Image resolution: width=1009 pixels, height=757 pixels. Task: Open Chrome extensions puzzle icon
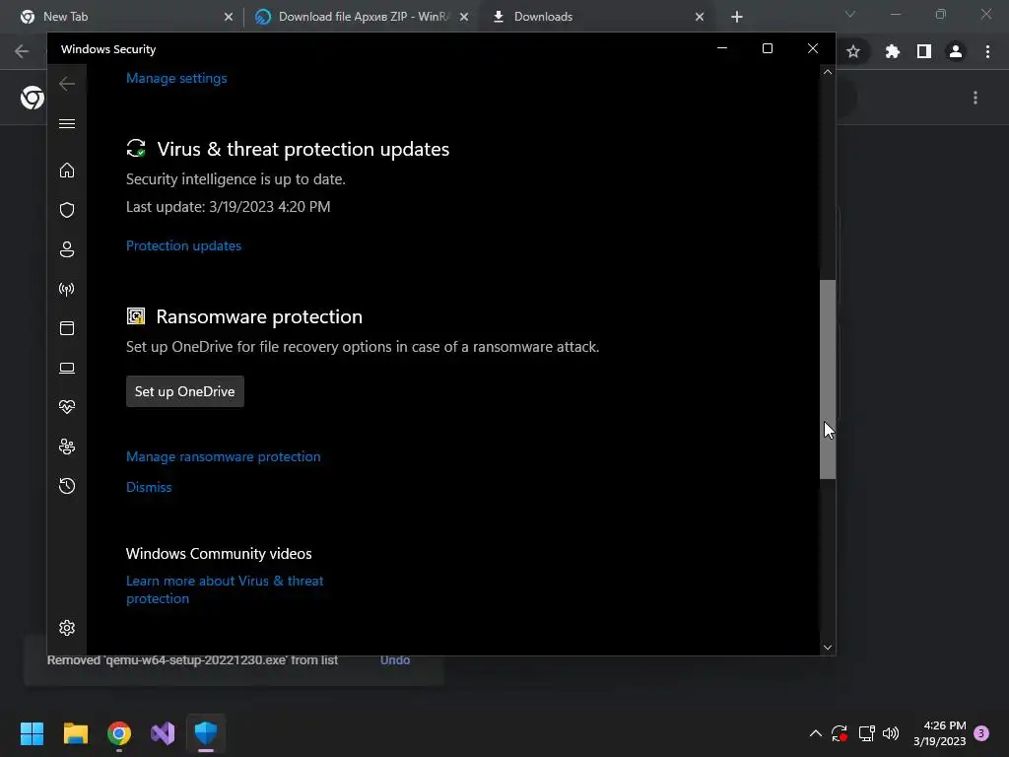tap(892, 51)
